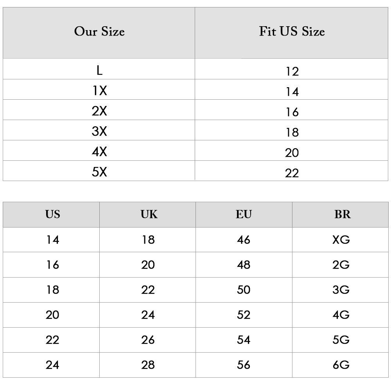391x391 pixels.
Task: Click the '4G' BR size cell
Action: click(x=341, y=315)
